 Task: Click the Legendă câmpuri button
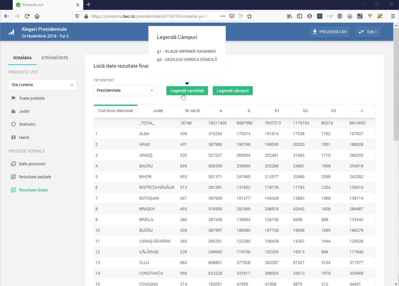[233, 91]
